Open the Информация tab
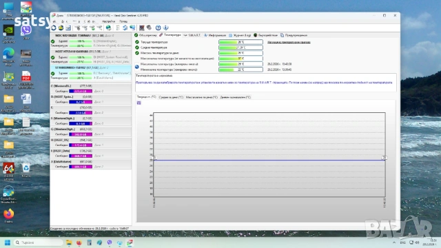 (215, 35)
